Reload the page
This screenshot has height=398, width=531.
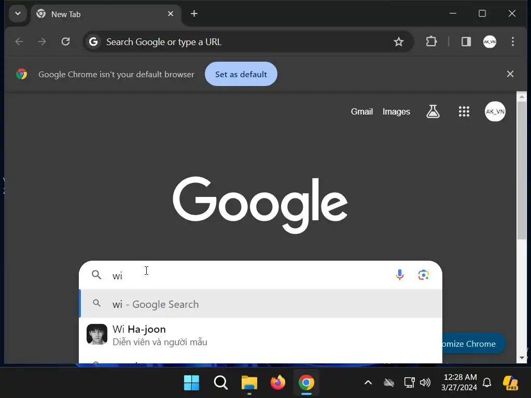(65, 41)
